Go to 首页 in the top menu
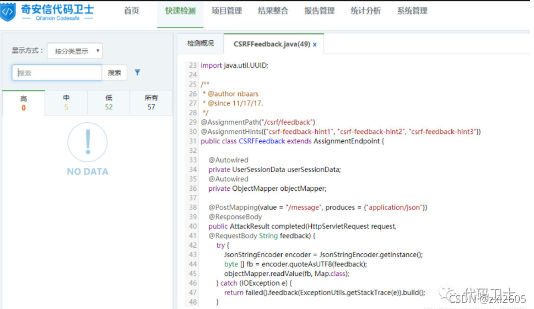The image size is (534, 309). [132, 11]
